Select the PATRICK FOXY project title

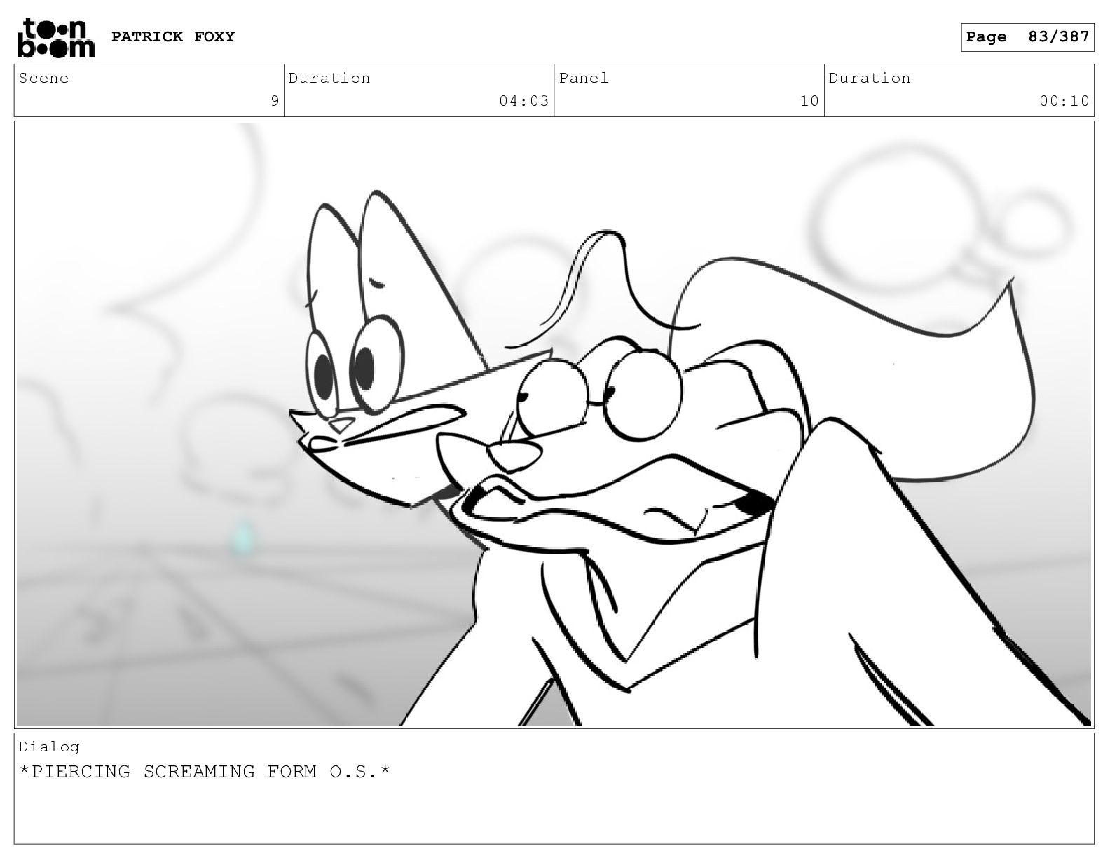(x=173, y=36)
